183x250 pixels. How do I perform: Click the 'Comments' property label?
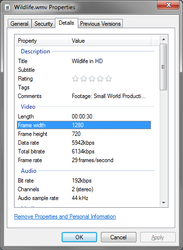[30, 96]
